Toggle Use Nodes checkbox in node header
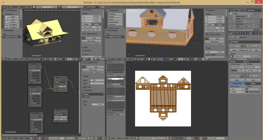This screenshot has height=140, width=263. [x=77, y=138]
